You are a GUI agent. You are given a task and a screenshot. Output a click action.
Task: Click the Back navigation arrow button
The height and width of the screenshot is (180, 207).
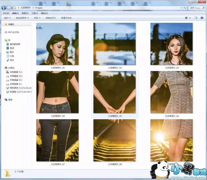pyautogui.click(x=4, y=8)
